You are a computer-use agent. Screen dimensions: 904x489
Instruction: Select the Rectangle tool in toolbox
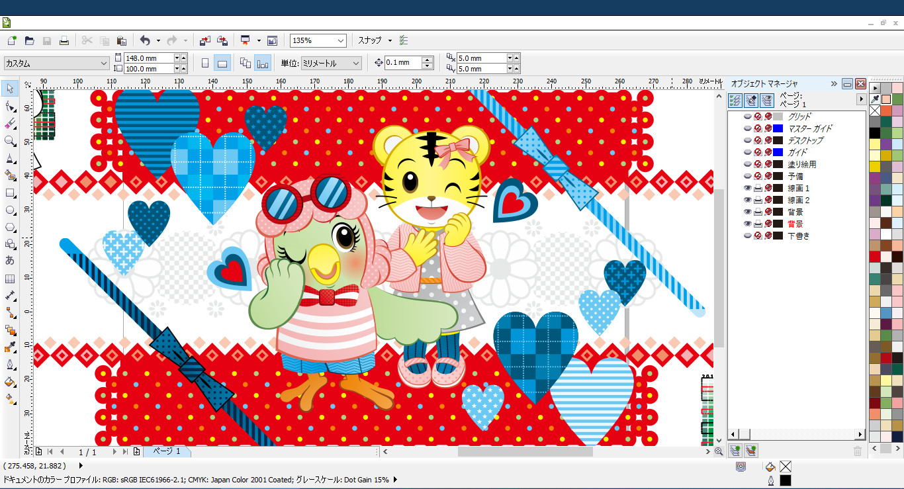(10, 193)
